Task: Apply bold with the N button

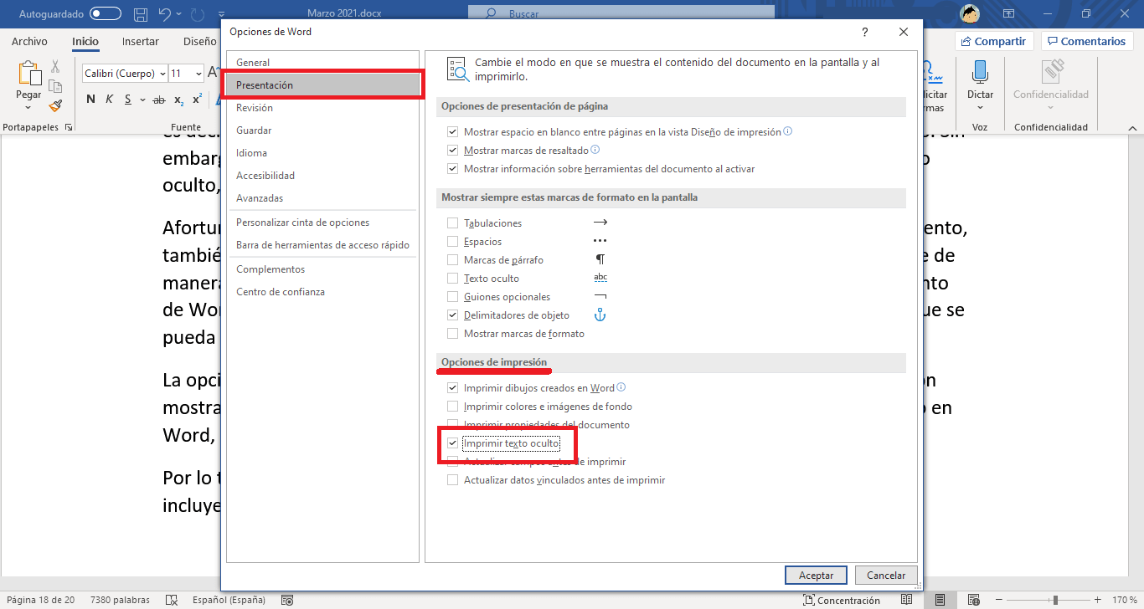Action: tap(90, 100)
